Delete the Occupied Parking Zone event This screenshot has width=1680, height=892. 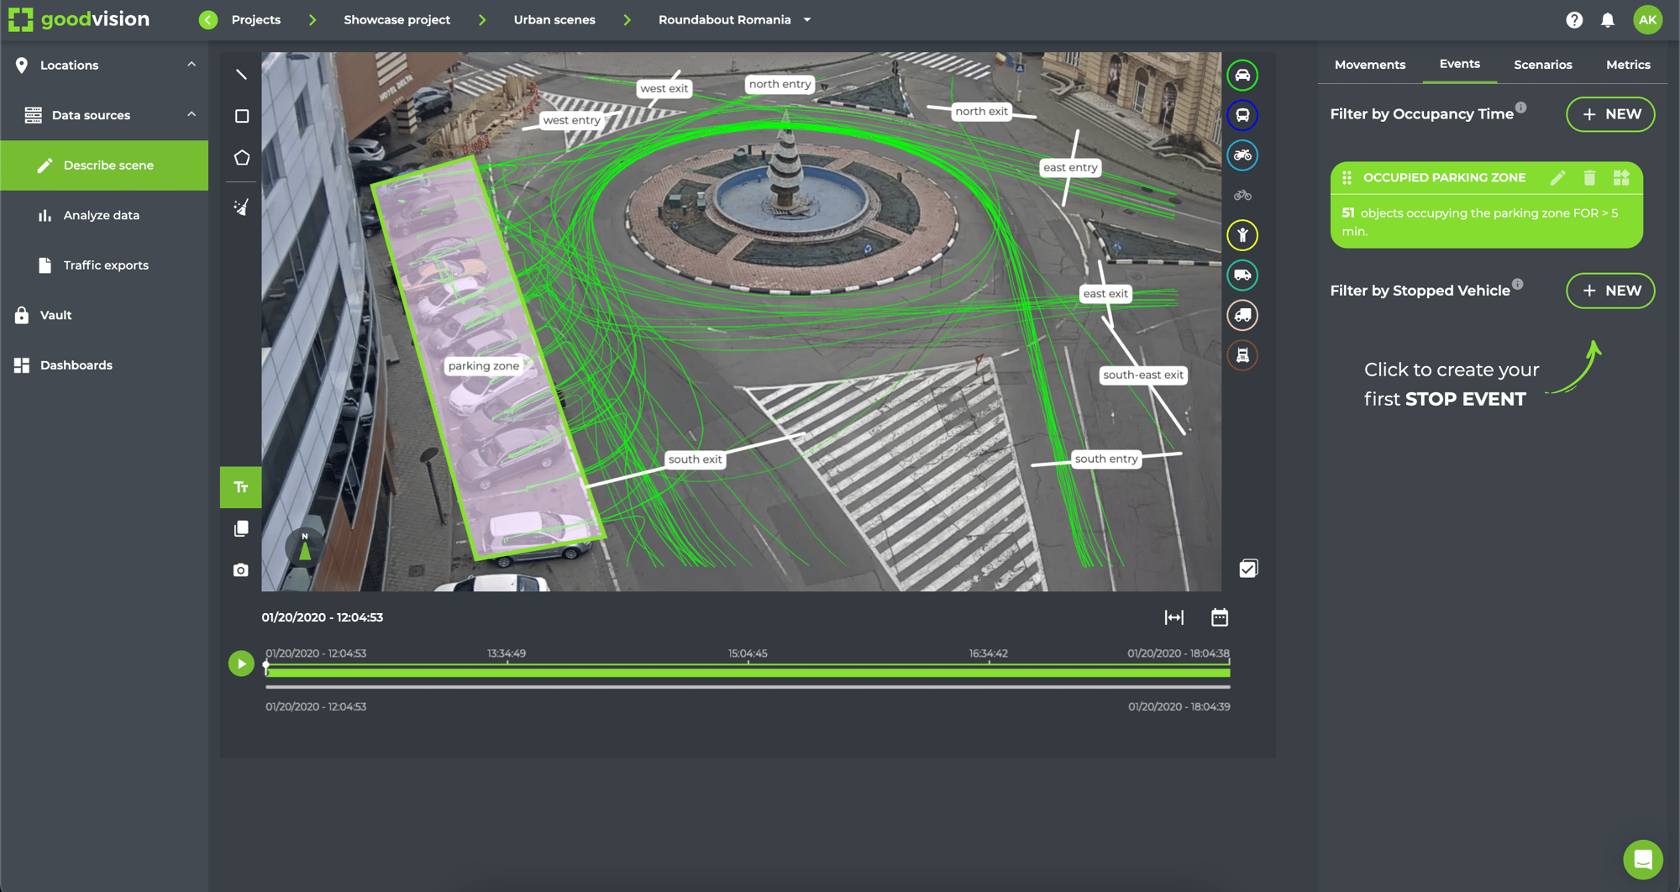coord(1589,177)
